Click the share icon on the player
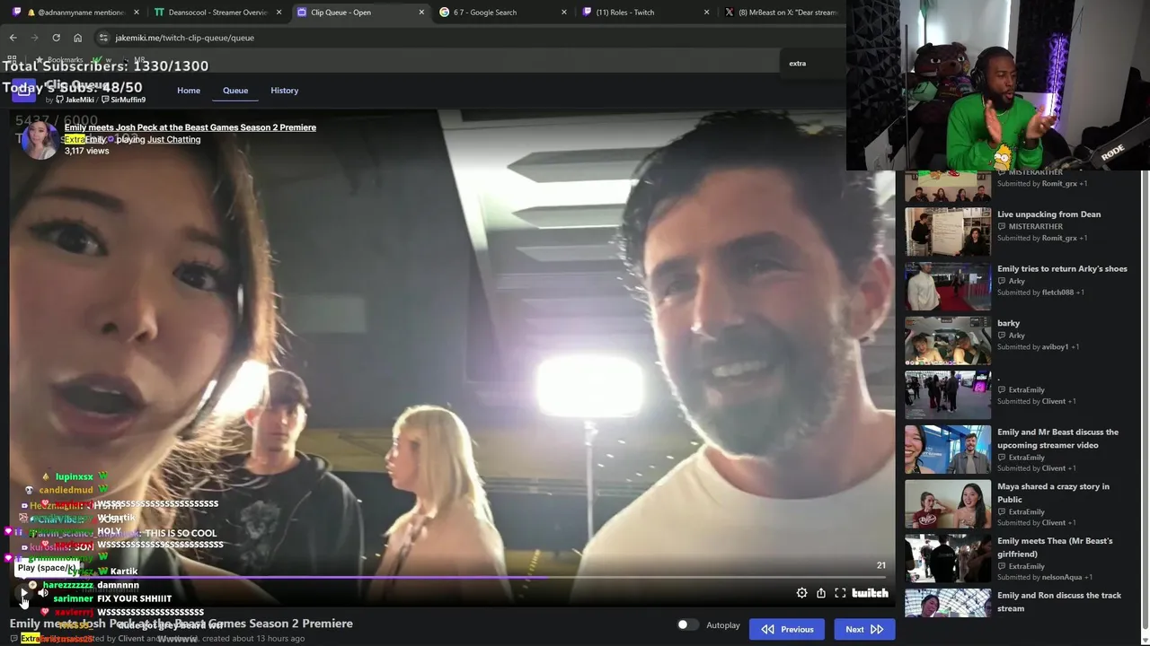 click(820, 593)
